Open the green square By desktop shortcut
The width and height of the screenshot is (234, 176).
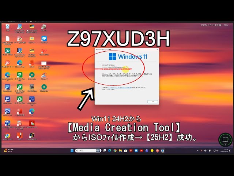(x=7, y=52)
